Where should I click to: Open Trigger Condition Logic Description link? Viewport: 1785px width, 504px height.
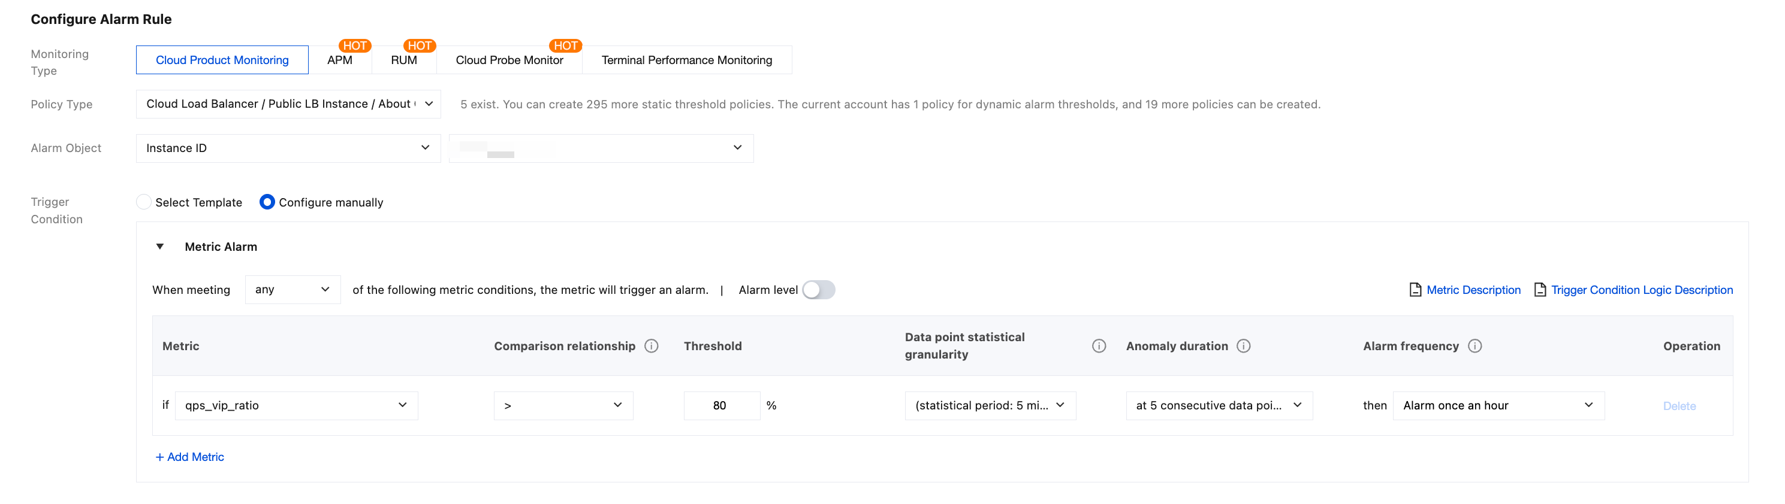point(1642,290)
